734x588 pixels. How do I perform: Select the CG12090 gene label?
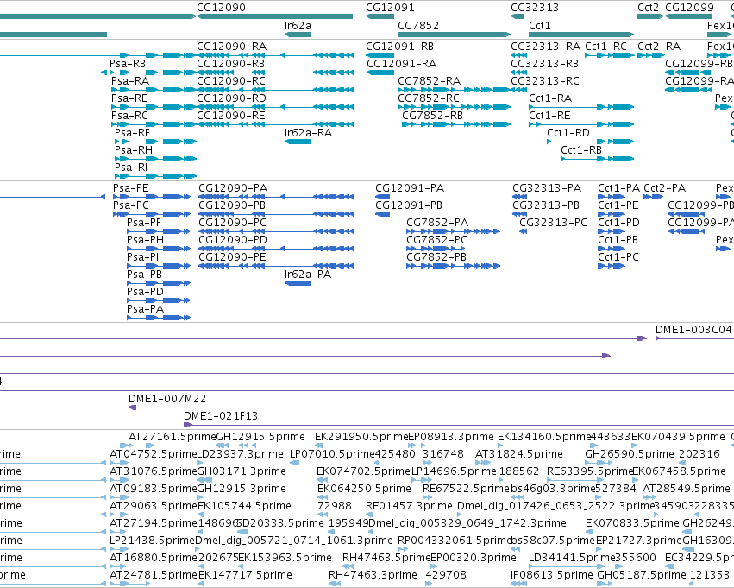[221, 8]
